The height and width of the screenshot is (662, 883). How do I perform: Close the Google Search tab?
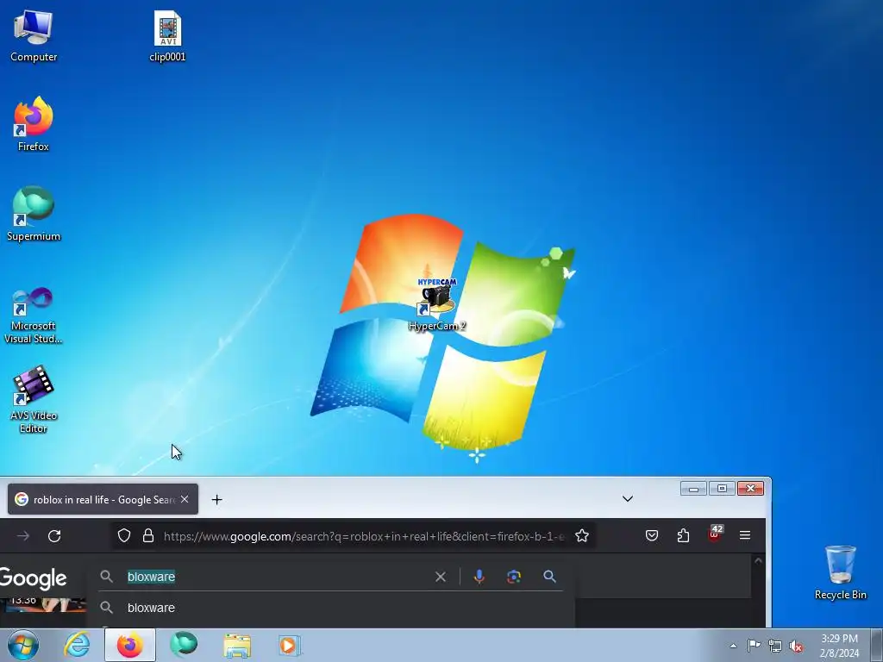(185, 499)
